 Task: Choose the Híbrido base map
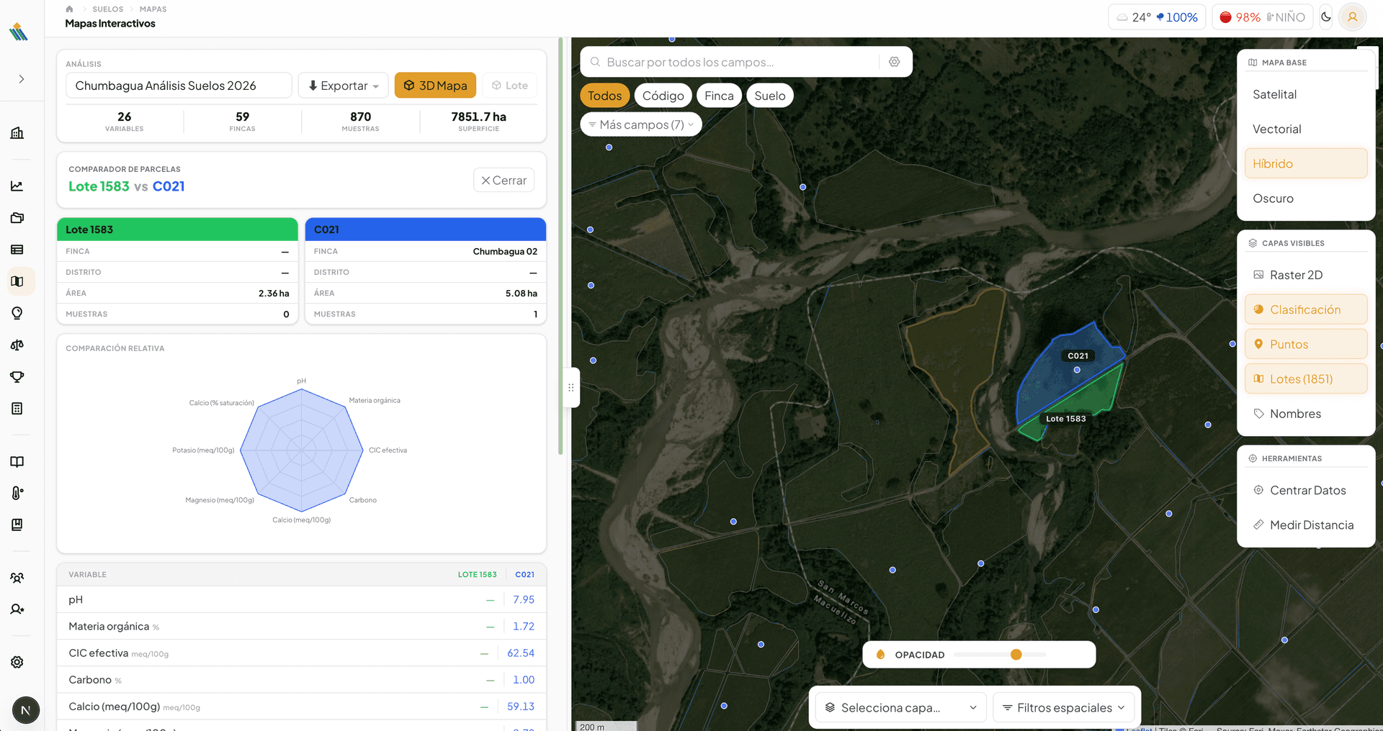click(x=1306, y=163)
